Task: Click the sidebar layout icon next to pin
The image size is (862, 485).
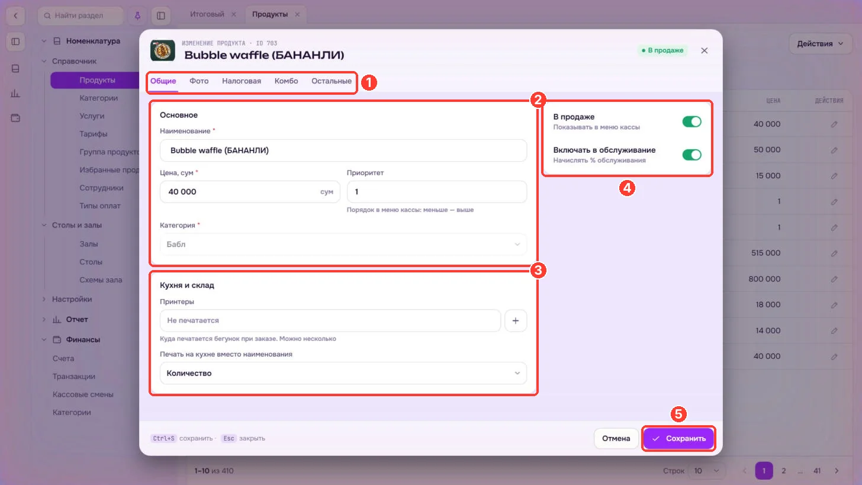Action: tap(160, 15)
